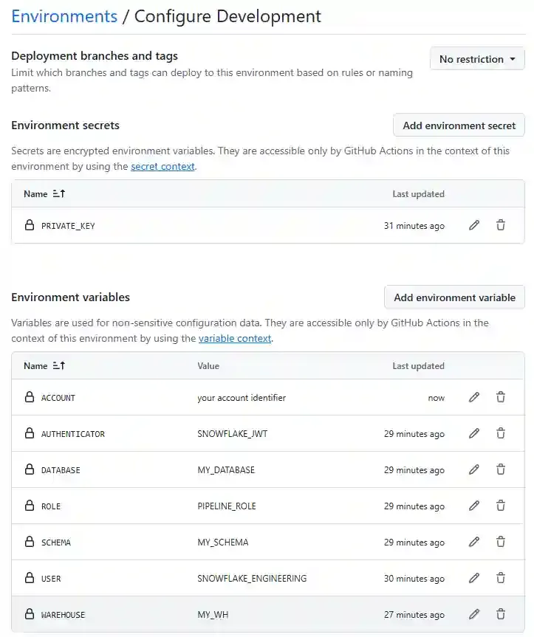The width and height of the screenshot is (534, 637).
Task: Edit the ACCOUNT environment variable
Action: [x=473, y=397]
